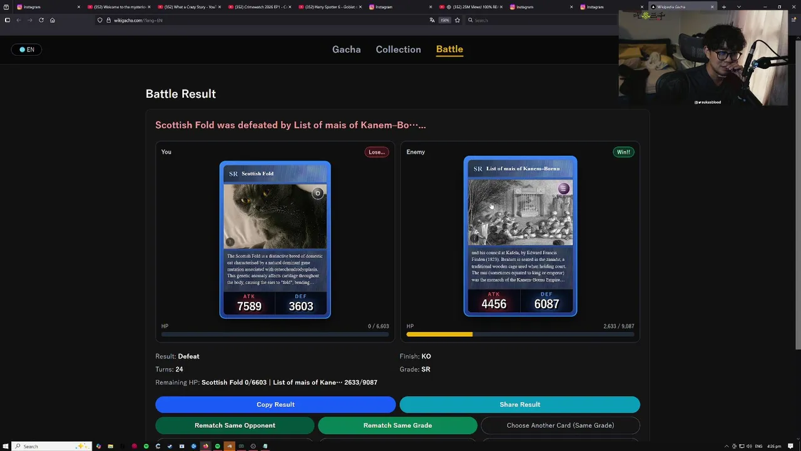The width and height of the screenshot is (801, 451).
Task: Switch to the Welcome to the mysterio... tab
Action: (119, 7)
